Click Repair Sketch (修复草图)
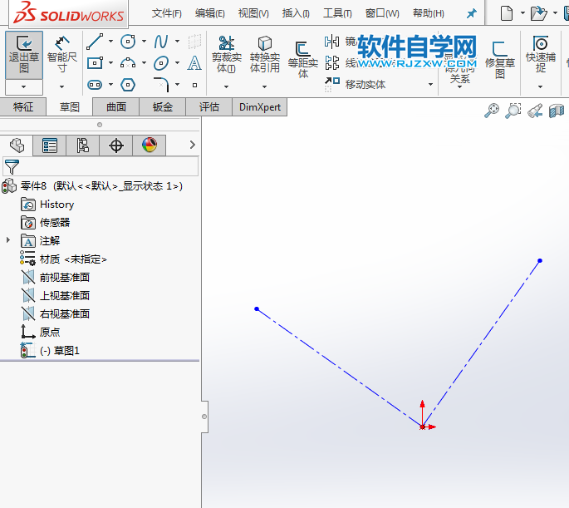This screenshot has height=508, width=569. click(x=500, y=60)
